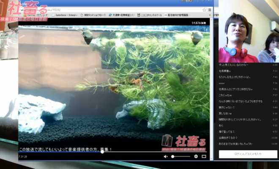
Task: Open the browser hamburger menu
Action: (x=210, y=9)
